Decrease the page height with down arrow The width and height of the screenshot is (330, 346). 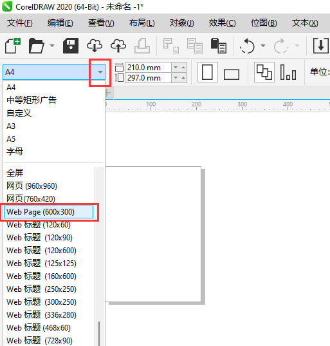(176, 78)
